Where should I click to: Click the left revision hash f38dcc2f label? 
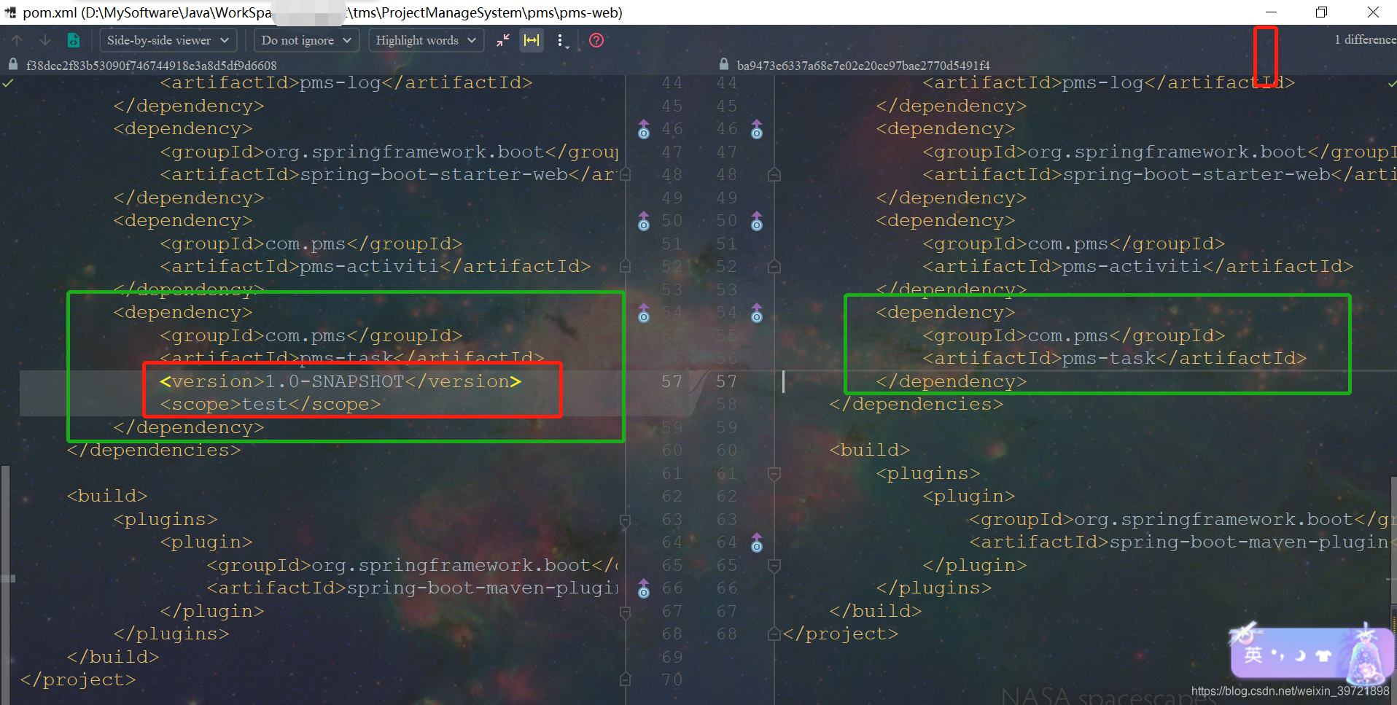coord(152,66)
